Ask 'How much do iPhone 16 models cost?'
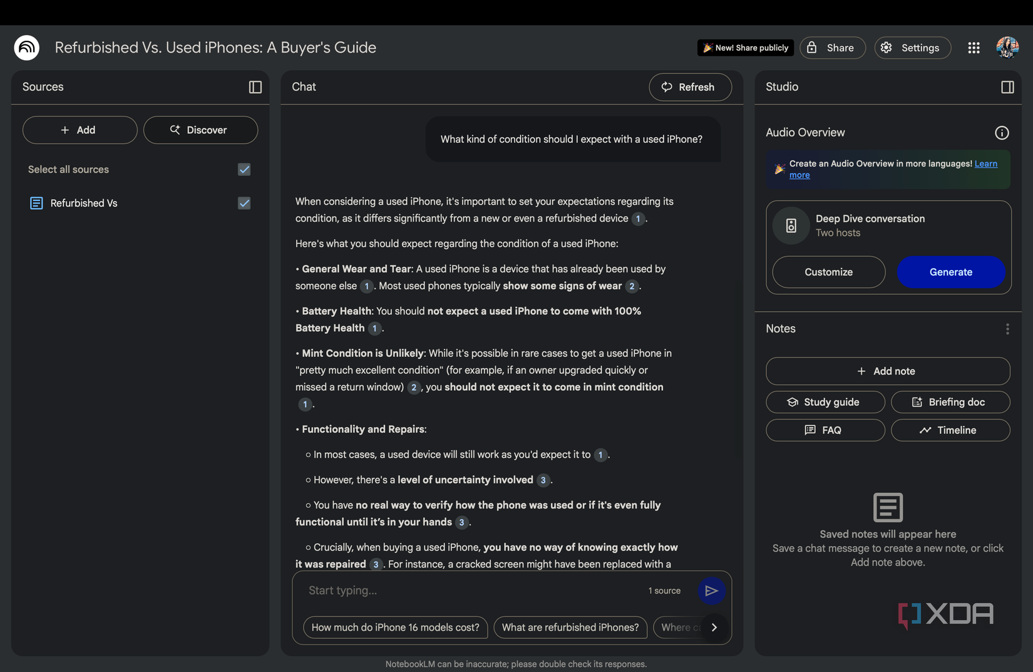This screenshot has height=672, width=1033. click(x=396, y=628)
